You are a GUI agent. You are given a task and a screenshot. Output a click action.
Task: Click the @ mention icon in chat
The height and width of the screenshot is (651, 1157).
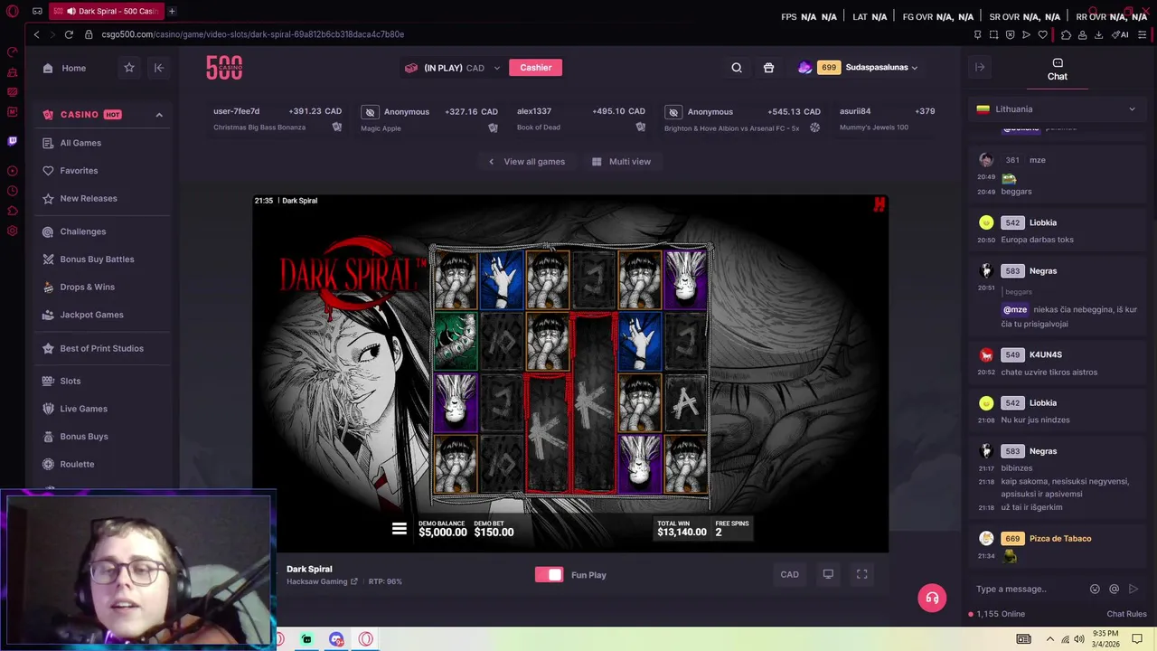click(1114, 590)
